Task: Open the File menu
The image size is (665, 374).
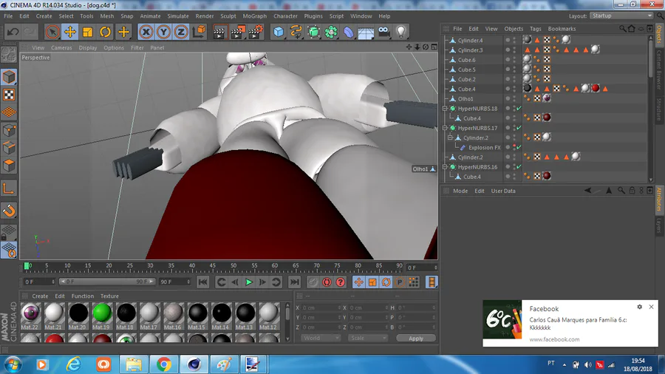Action: [x=8, y=16]
